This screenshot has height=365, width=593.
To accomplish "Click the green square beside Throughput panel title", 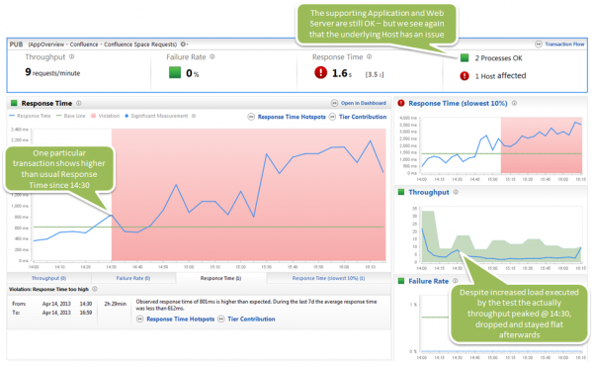I will tap(401, 192).
